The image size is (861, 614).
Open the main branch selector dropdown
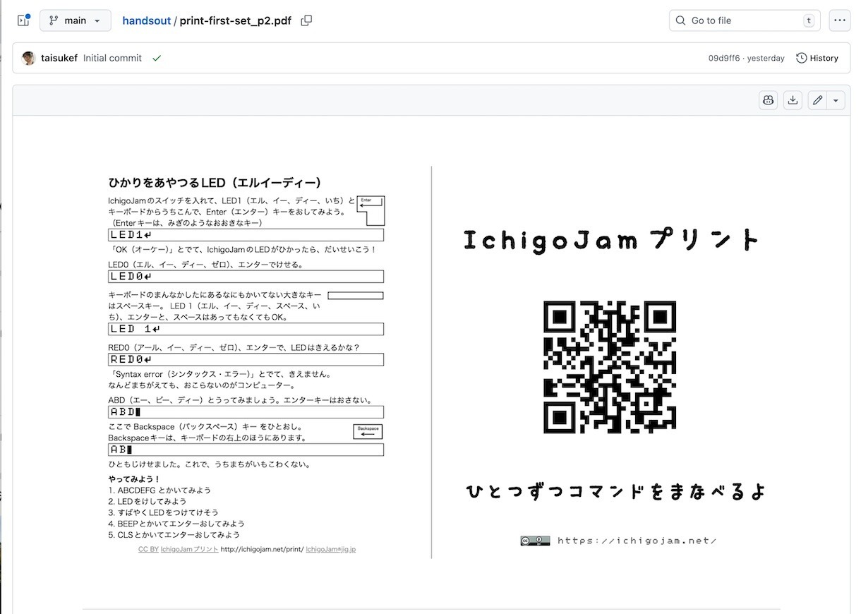click(75, 20)
